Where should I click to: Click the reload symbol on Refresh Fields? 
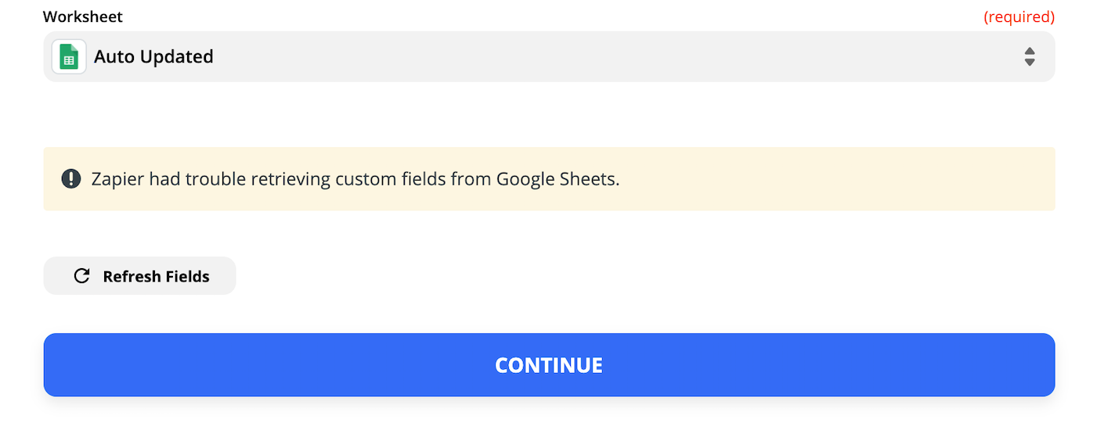(x=81, y=276)
